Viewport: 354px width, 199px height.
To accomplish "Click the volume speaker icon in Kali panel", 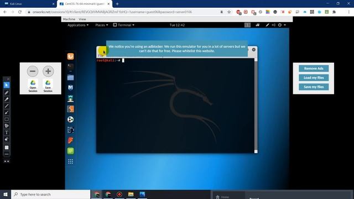I will (273, 25).
